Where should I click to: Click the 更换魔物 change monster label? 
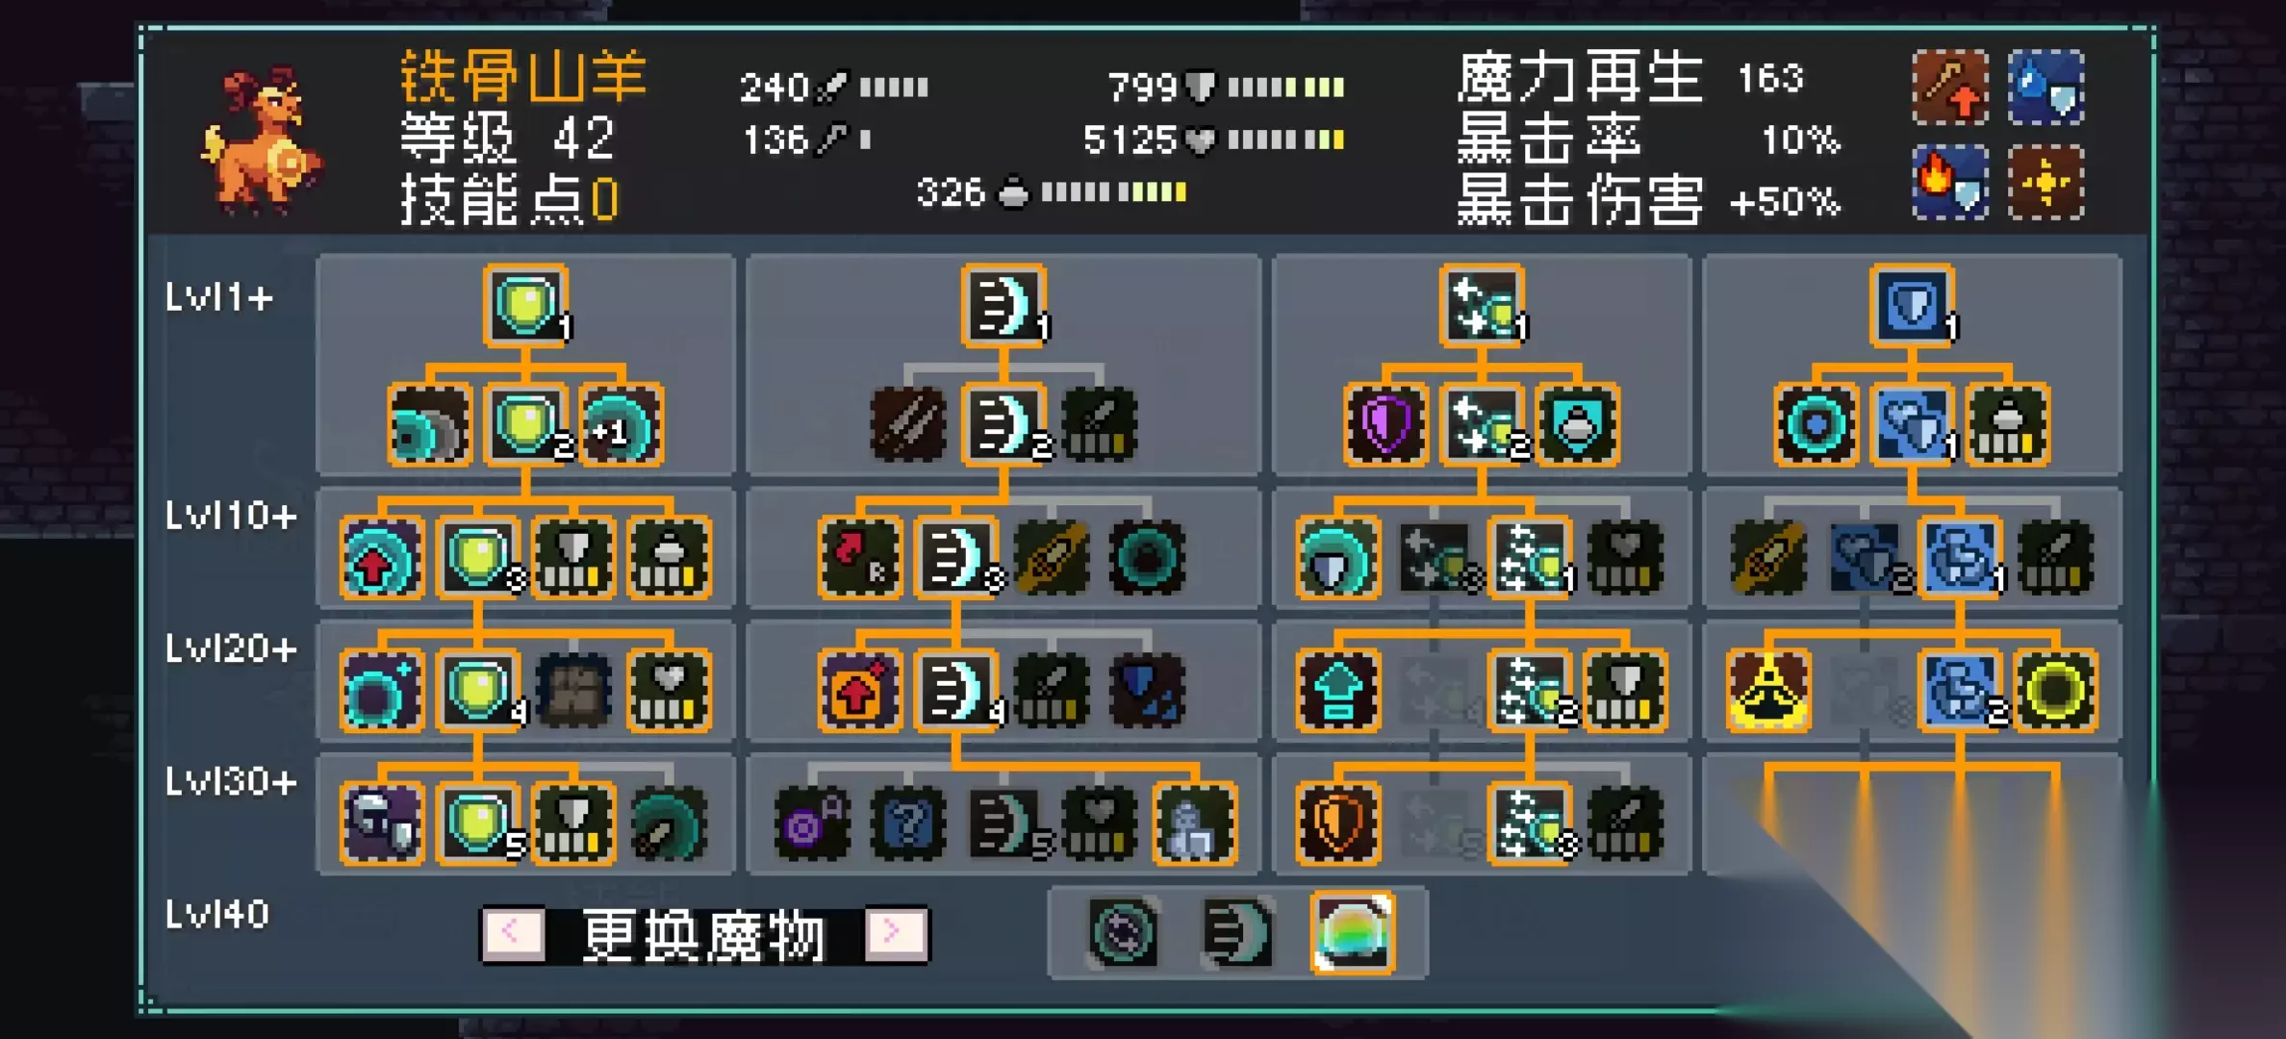[x=703, y=935]
